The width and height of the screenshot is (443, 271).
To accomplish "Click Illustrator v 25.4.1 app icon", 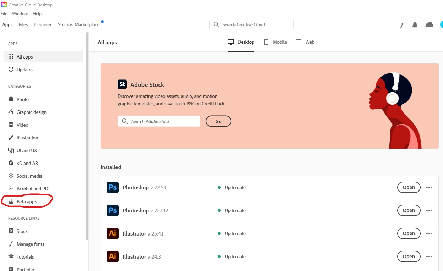I will point(113,233).
